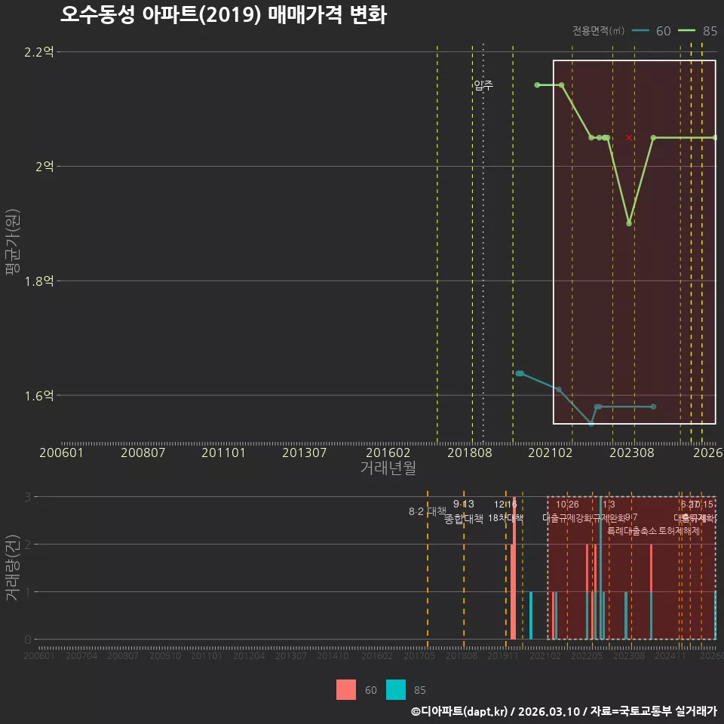Click the 거래량(건) volume axis title
Image resolution: width=724 pixels, height=724 pixels.
pos(13,567)
